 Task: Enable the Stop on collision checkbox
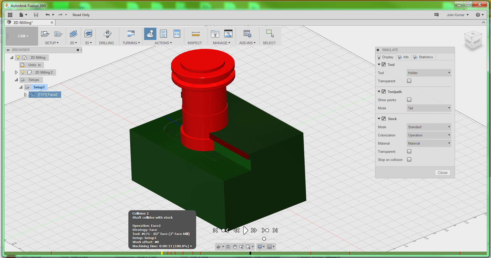pyautogui.click(x=409, y=160)
